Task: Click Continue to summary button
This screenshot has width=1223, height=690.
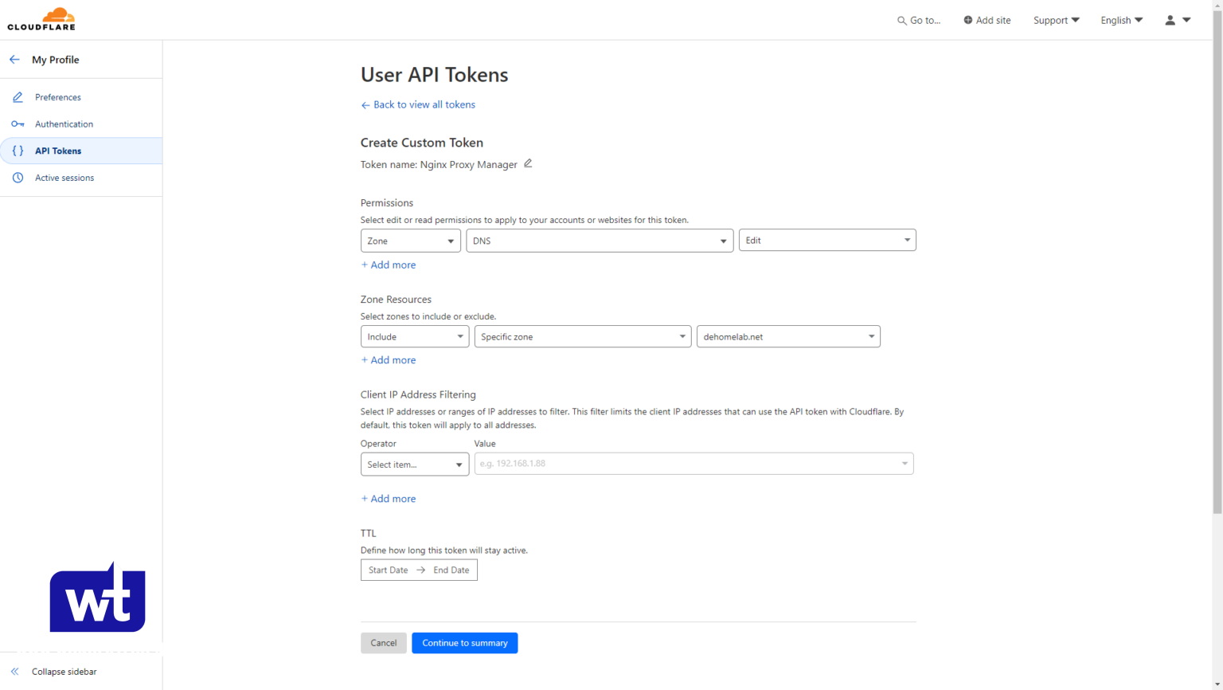Action: 464,643
